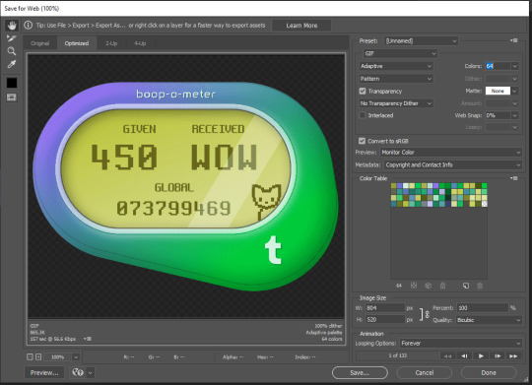The image size is (532, 385).
Task: Click the image width W field
Action: click(x=385, y=308)
